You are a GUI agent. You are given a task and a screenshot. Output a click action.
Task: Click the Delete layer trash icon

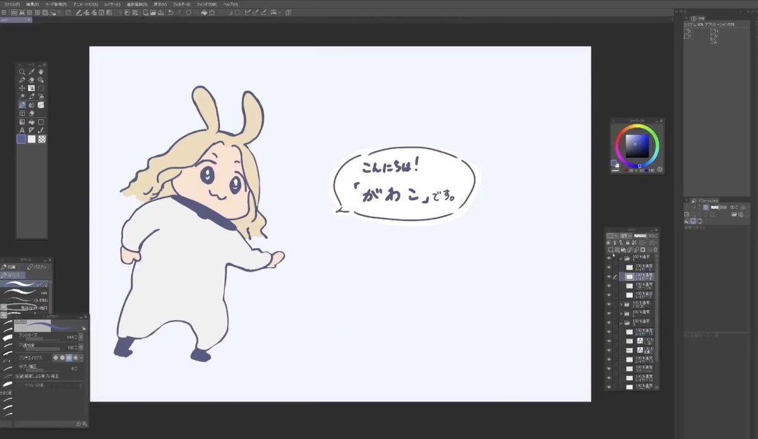pyautogui.click(x=655, y=249)
